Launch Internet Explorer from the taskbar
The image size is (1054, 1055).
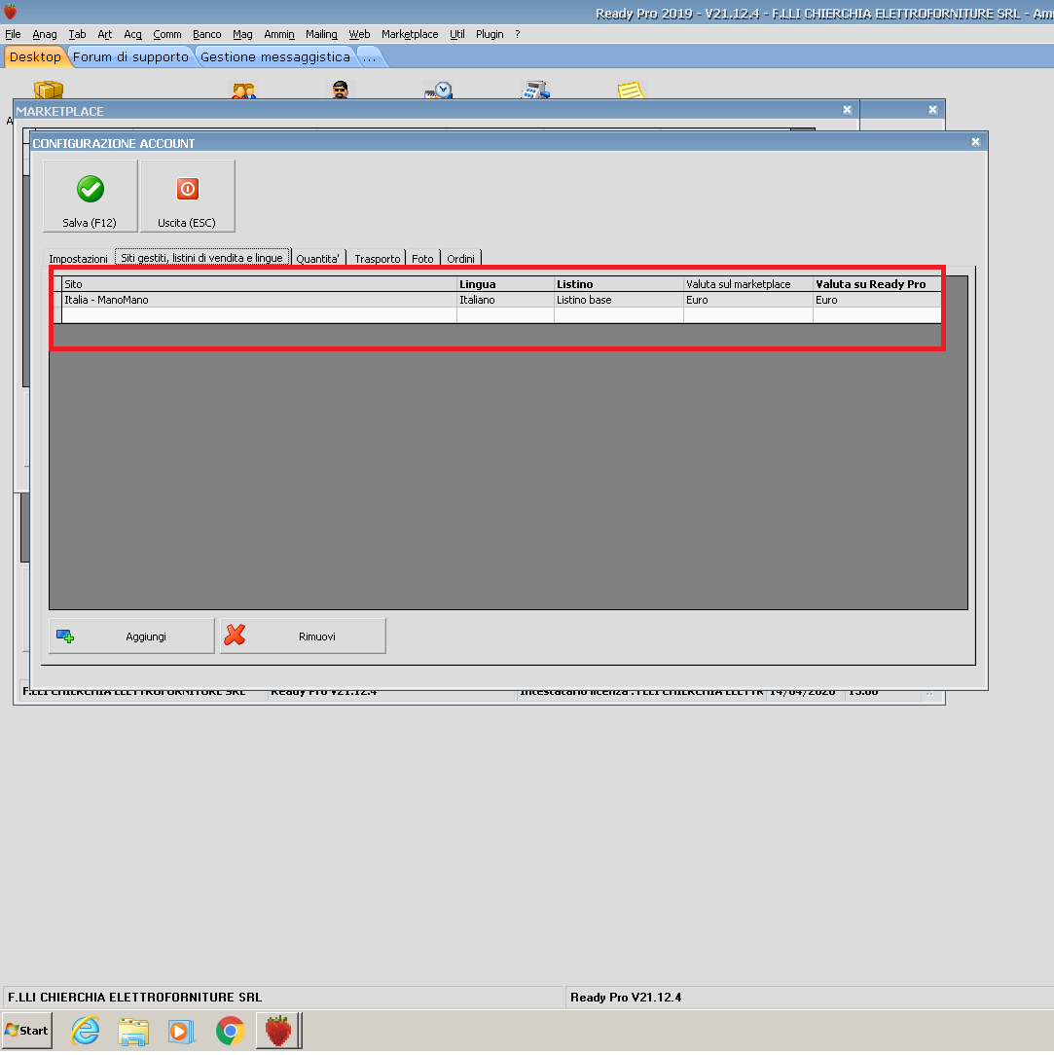pos(86,1030)
